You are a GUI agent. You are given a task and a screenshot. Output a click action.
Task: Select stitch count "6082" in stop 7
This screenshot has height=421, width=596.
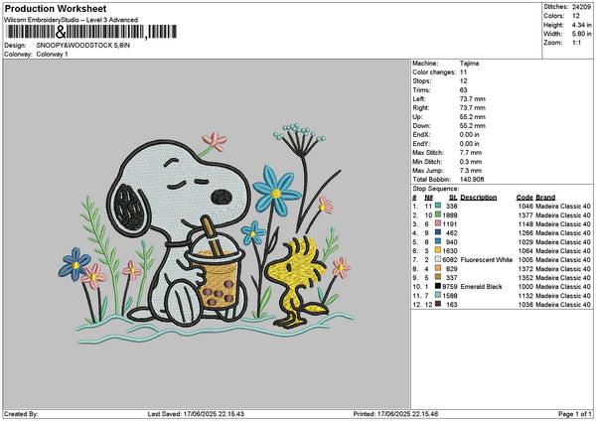click(450, 260)
